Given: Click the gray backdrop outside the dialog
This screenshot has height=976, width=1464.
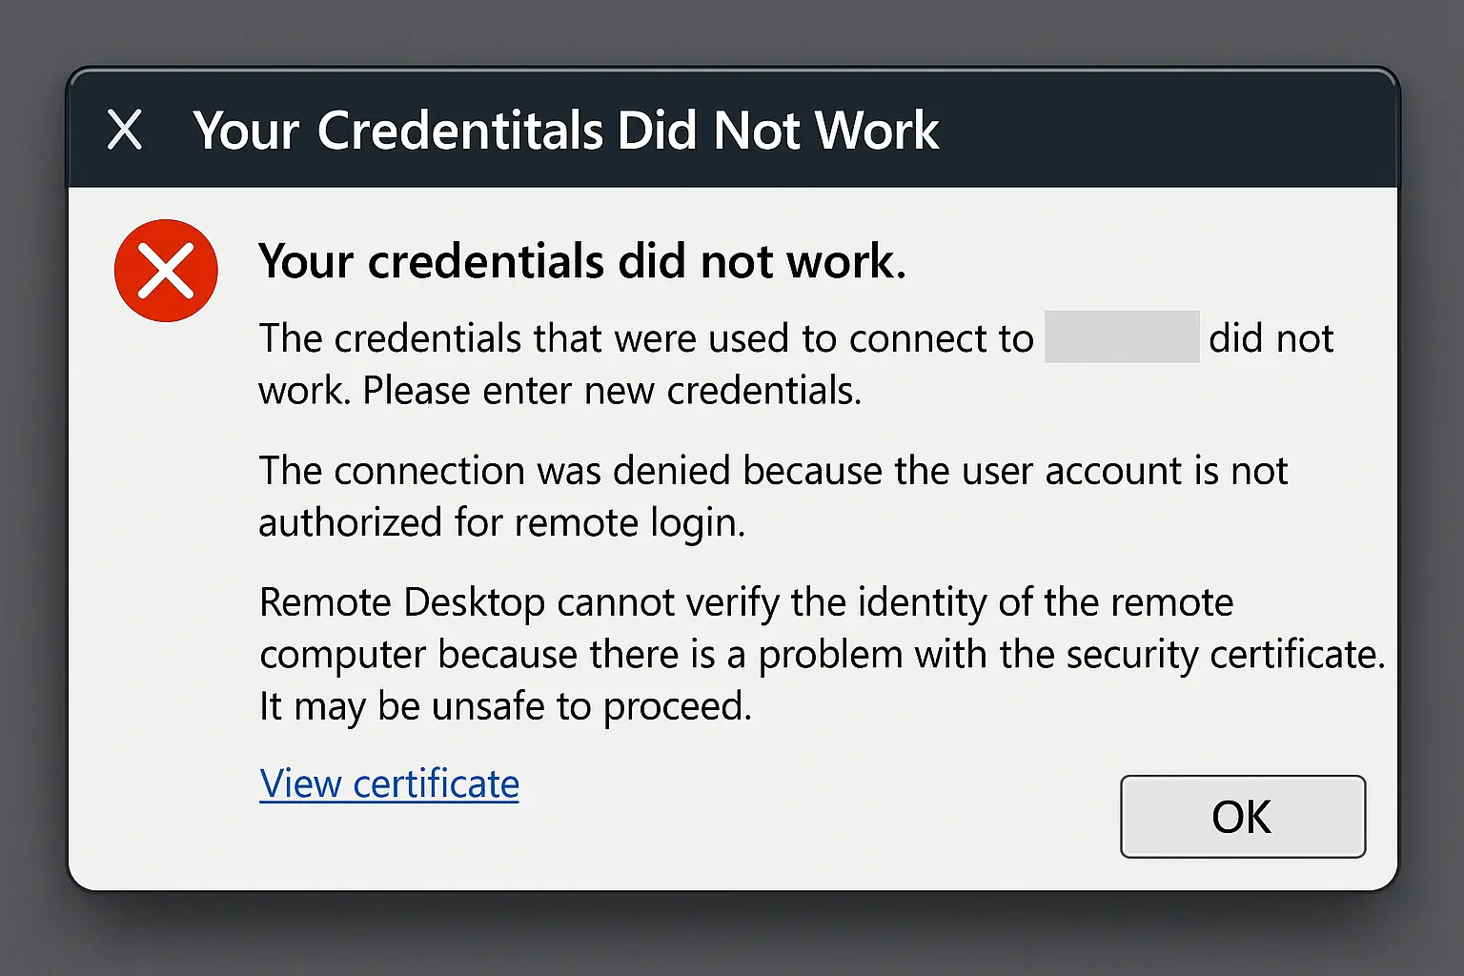Looking at the screenshot, I should [724, 939].
